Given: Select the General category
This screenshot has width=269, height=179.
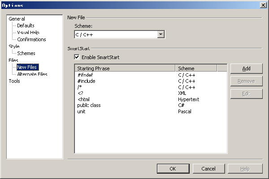Looking at the screenshot, I should pyautogui.click(x=17, y=19).
